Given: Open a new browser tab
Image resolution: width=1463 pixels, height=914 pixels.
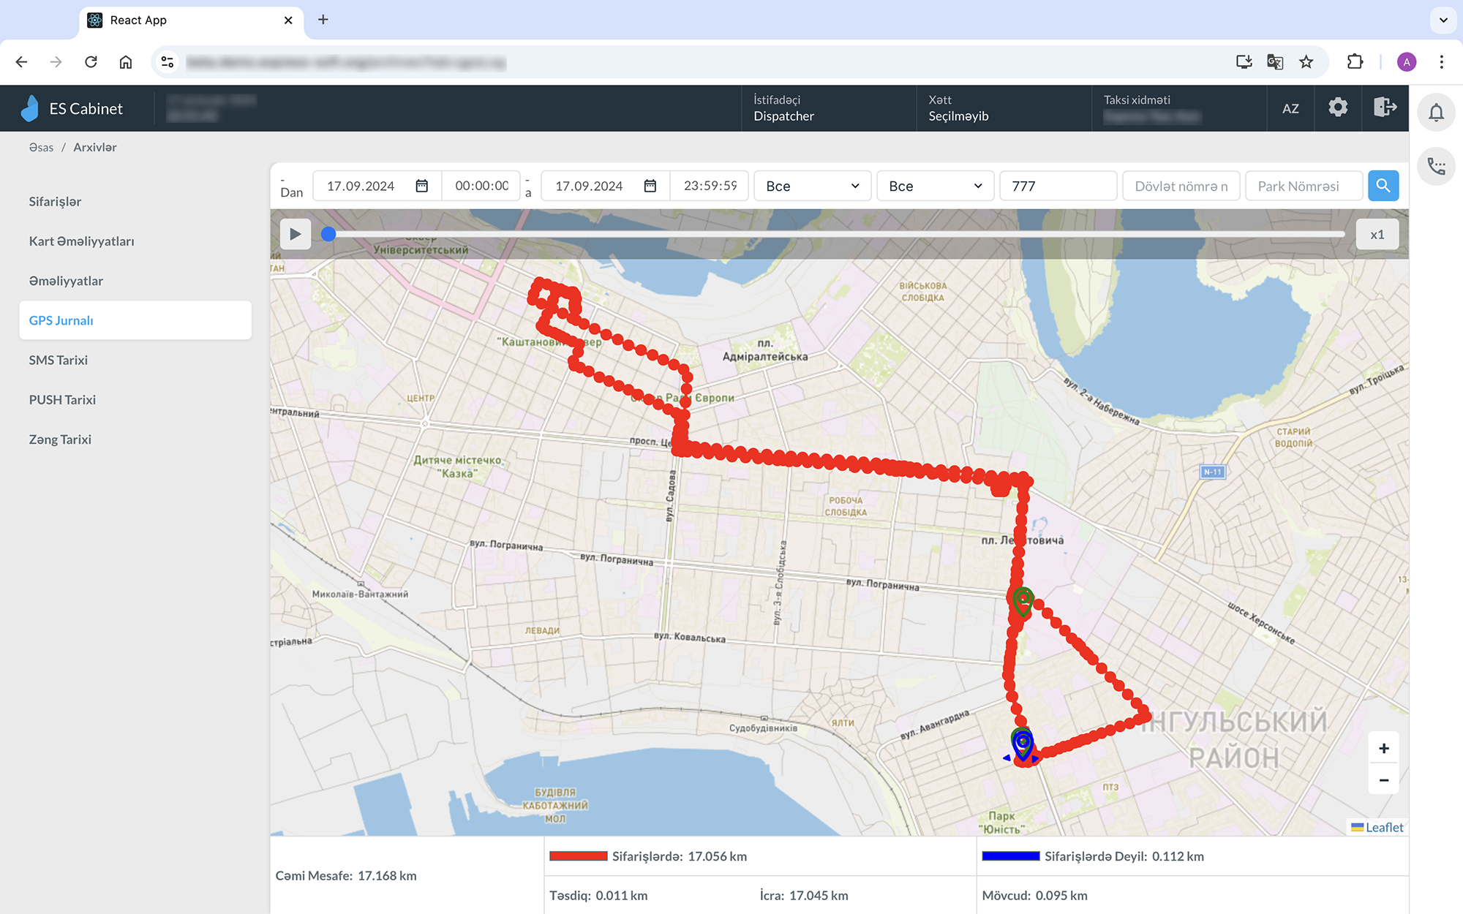Looking at the screenshot, I should (x=323, y=20).
